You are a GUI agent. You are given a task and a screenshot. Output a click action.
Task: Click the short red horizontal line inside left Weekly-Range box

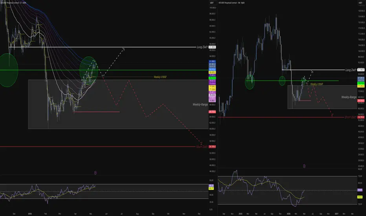click(x=97, y=112)
